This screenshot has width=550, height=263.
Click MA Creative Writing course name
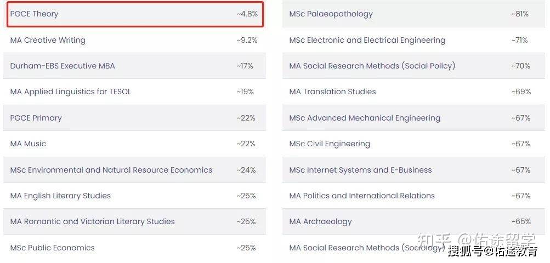(x=48, y=40)
